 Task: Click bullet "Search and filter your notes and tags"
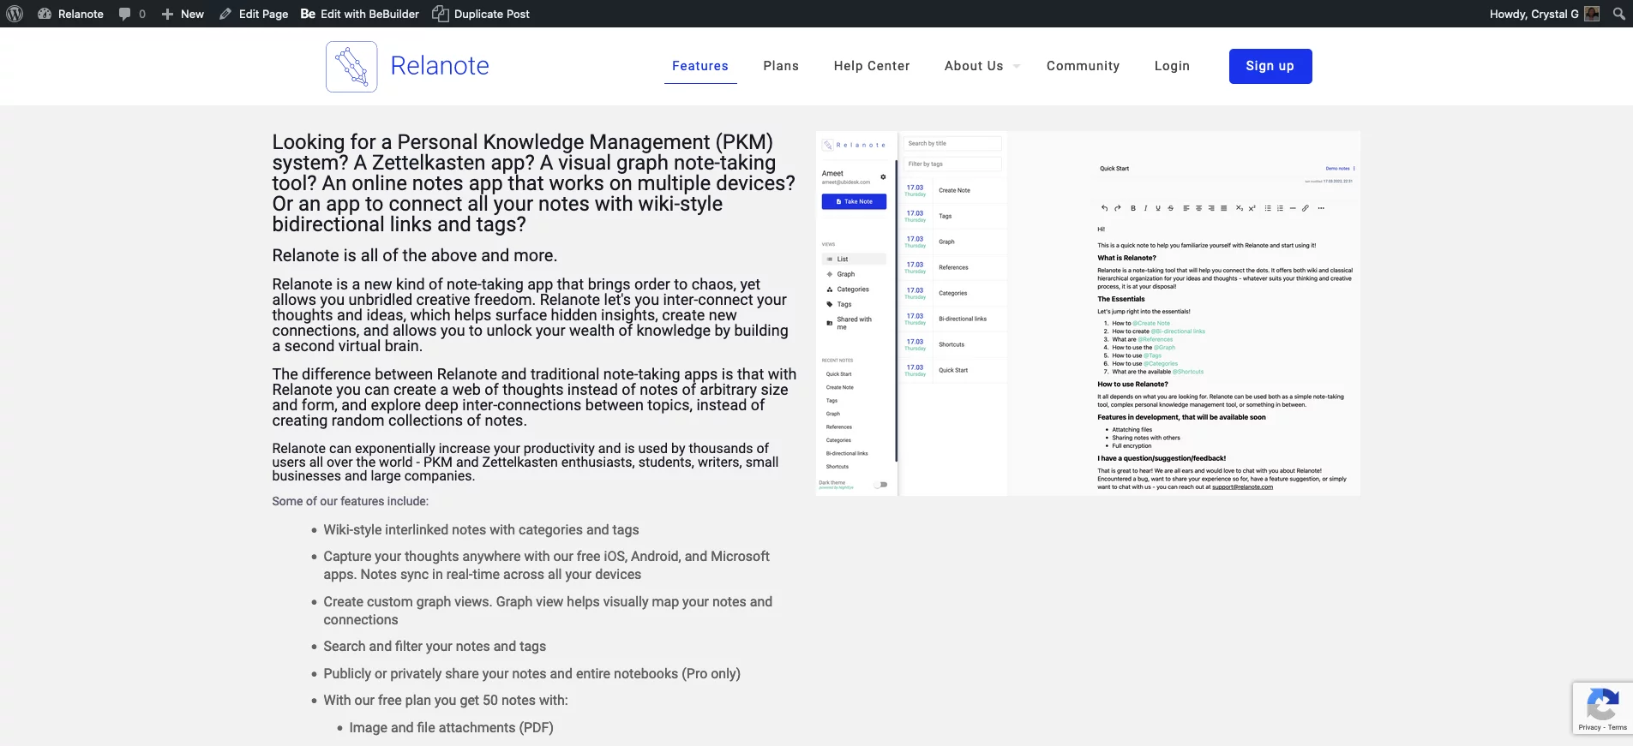[x=435, y=647]
